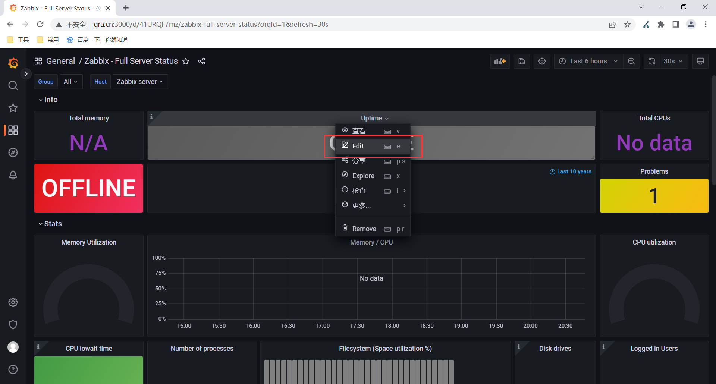Open the Help question mark icon
716x384 pixels.
(13, 369)
